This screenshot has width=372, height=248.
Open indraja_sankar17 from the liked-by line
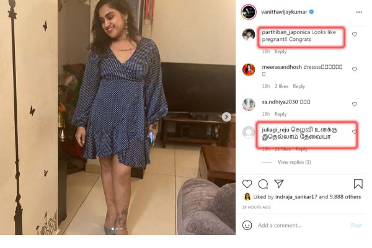[294, 197]
